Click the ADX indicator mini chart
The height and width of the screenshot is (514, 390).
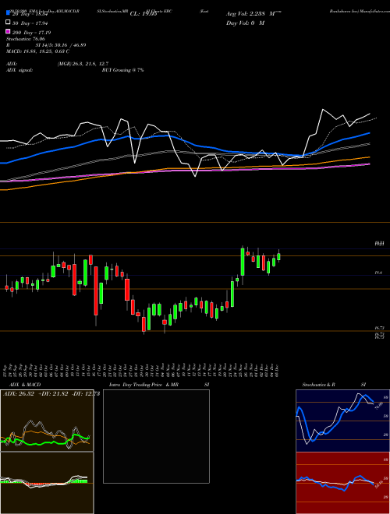47,421
